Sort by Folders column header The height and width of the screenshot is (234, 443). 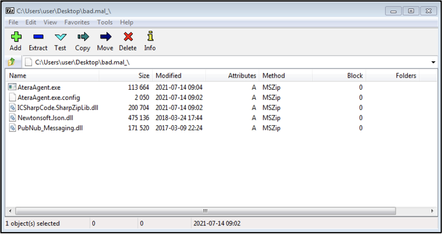coord(392,76)
